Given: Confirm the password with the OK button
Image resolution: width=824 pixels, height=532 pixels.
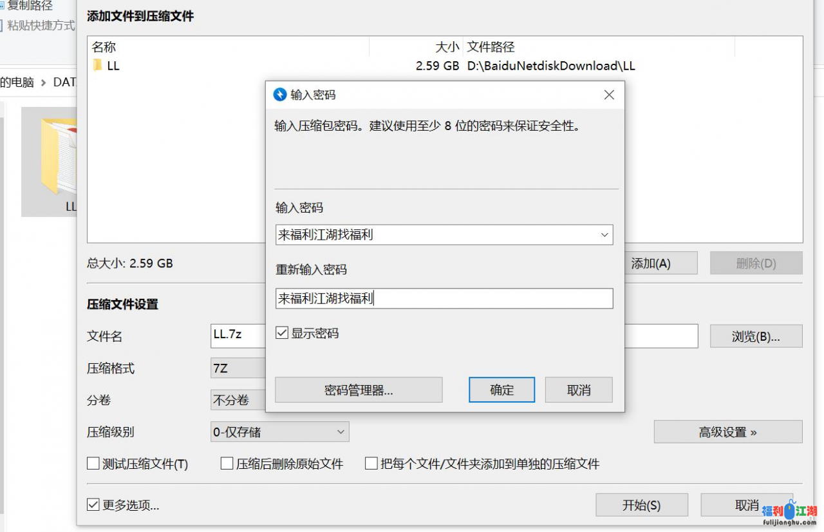Looking at the screenshot, I should [x=501, y=390].
